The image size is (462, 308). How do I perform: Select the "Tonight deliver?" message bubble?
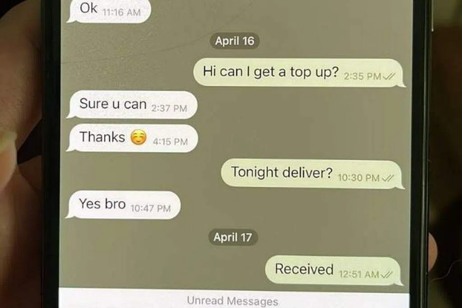pyautogui.click(x=313, y=174)
